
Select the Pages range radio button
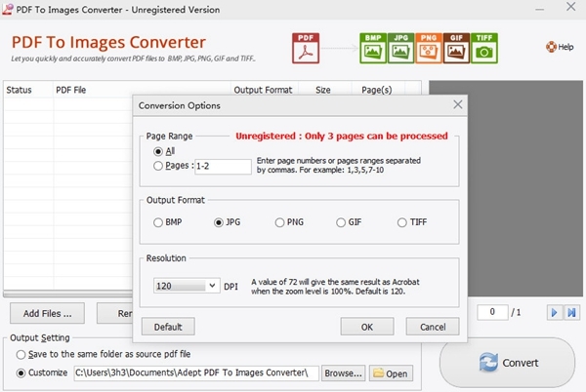(158, 166)
